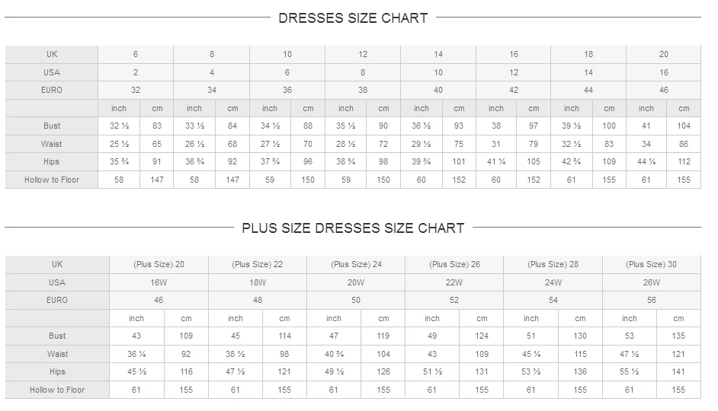Click bust value 104 cm for UK 20
Viewport: 718px width, 411px height.
coord(684,126)
